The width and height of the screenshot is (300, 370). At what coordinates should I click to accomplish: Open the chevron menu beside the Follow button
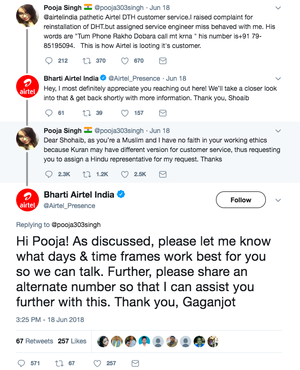pyautogui.click(x=278, y=200)
